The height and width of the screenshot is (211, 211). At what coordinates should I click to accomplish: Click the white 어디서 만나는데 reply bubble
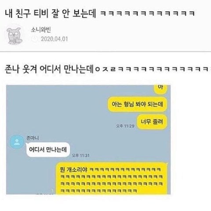click(48, 150)
